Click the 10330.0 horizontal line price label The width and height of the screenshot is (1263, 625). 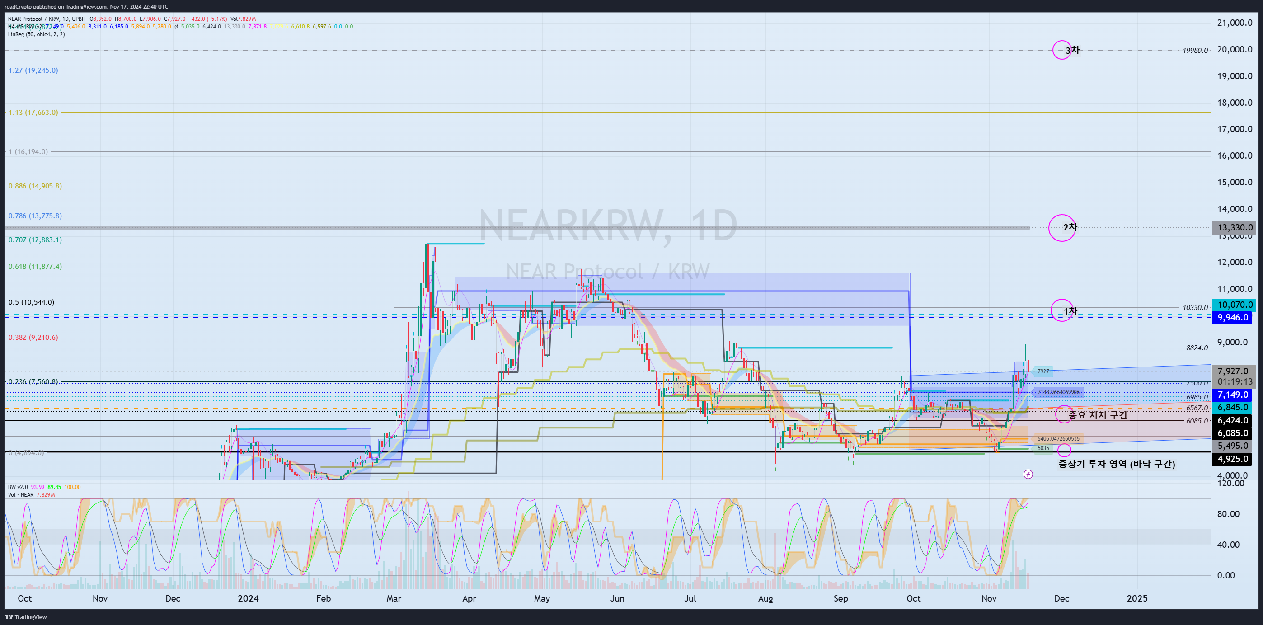point(1195,308)
